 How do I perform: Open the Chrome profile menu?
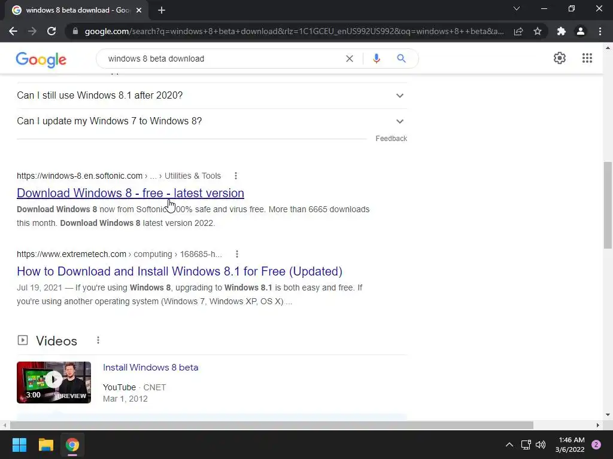(581, 31)
